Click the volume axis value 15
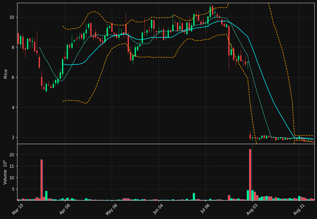 click(x=12, y=166)
